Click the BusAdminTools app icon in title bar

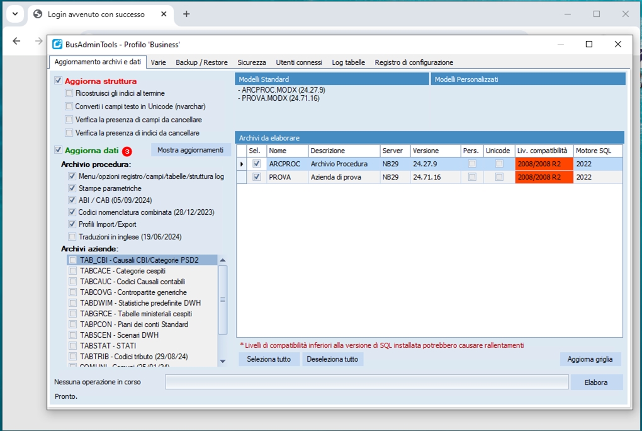tap(57, 44)
